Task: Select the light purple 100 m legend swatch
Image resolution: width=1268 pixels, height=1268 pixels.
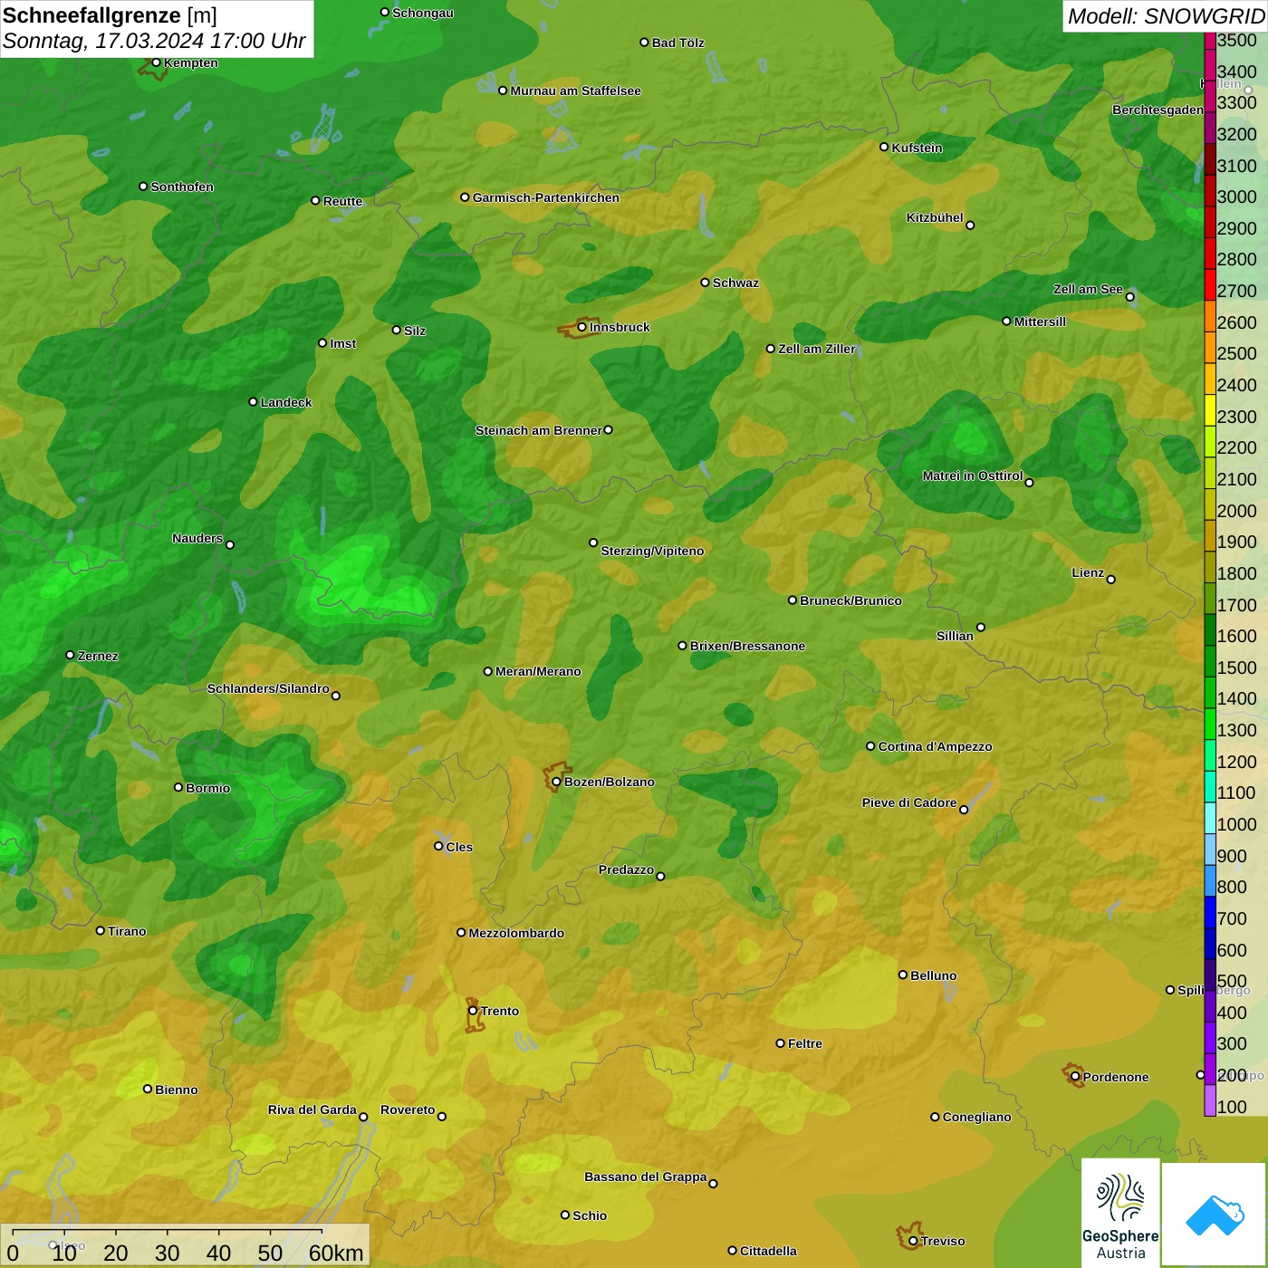Action: pos(1210,1100)
